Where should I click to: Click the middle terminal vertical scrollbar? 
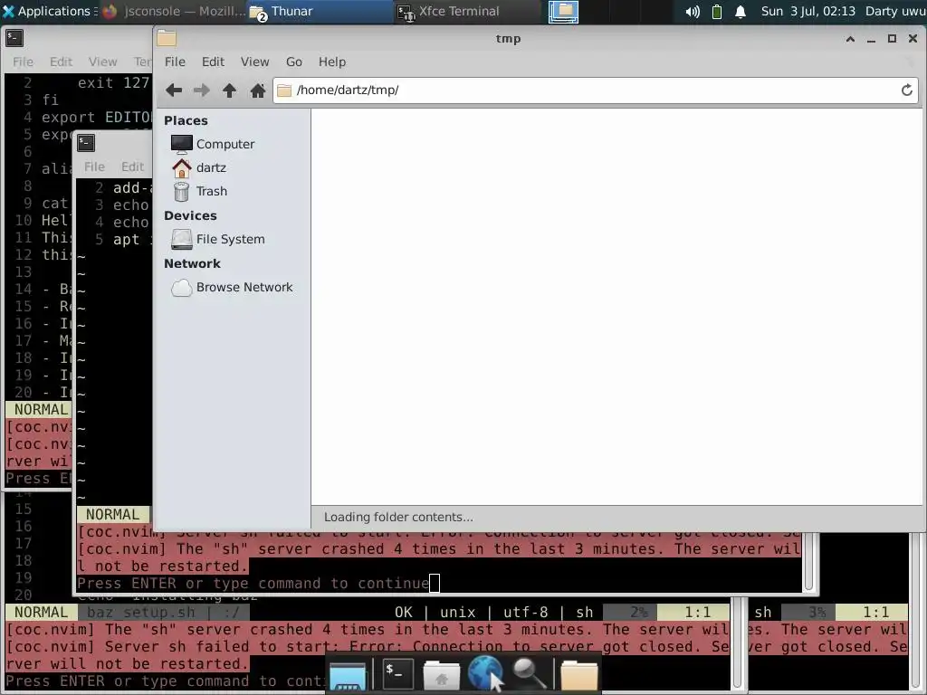click(x=809, y=561)
